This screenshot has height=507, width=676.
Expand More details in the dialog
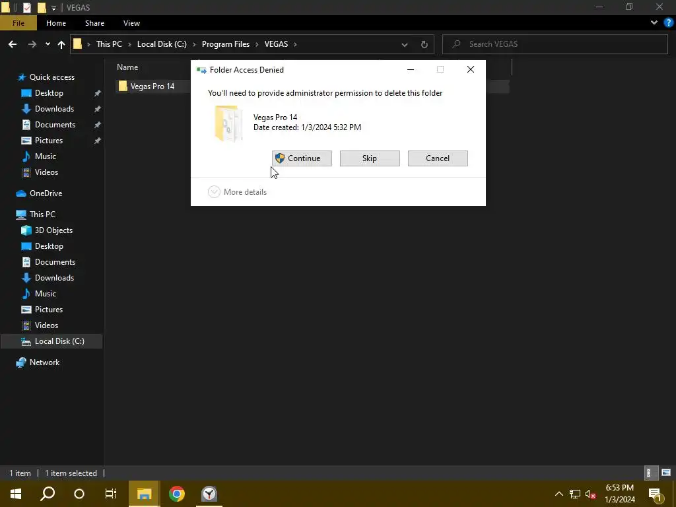click(x=237, y=192)
